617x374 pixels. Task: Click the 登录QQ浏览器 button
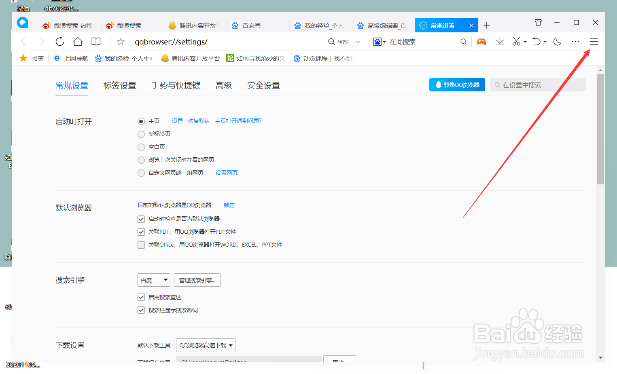tap(457, 85)
